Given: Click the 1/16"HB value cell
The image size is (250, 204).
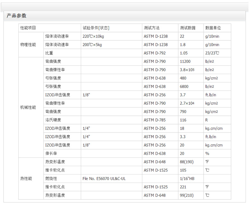Looking at the screenshot, I should [x=191, y=179].
